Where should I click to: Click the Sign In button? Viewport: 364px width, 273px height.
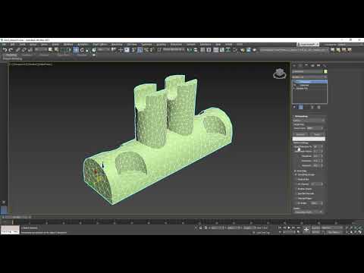tap(308, 45)
